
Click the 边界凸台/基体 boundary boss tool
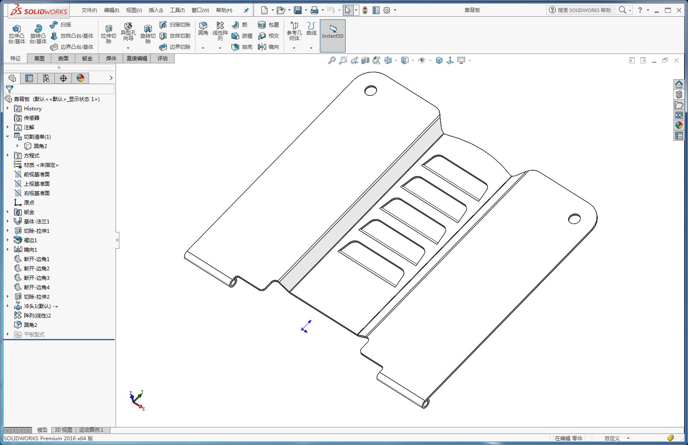[71, 47]
